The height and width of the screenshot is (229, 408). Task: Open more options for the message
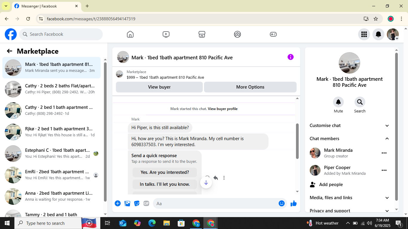tap(224, 178)
